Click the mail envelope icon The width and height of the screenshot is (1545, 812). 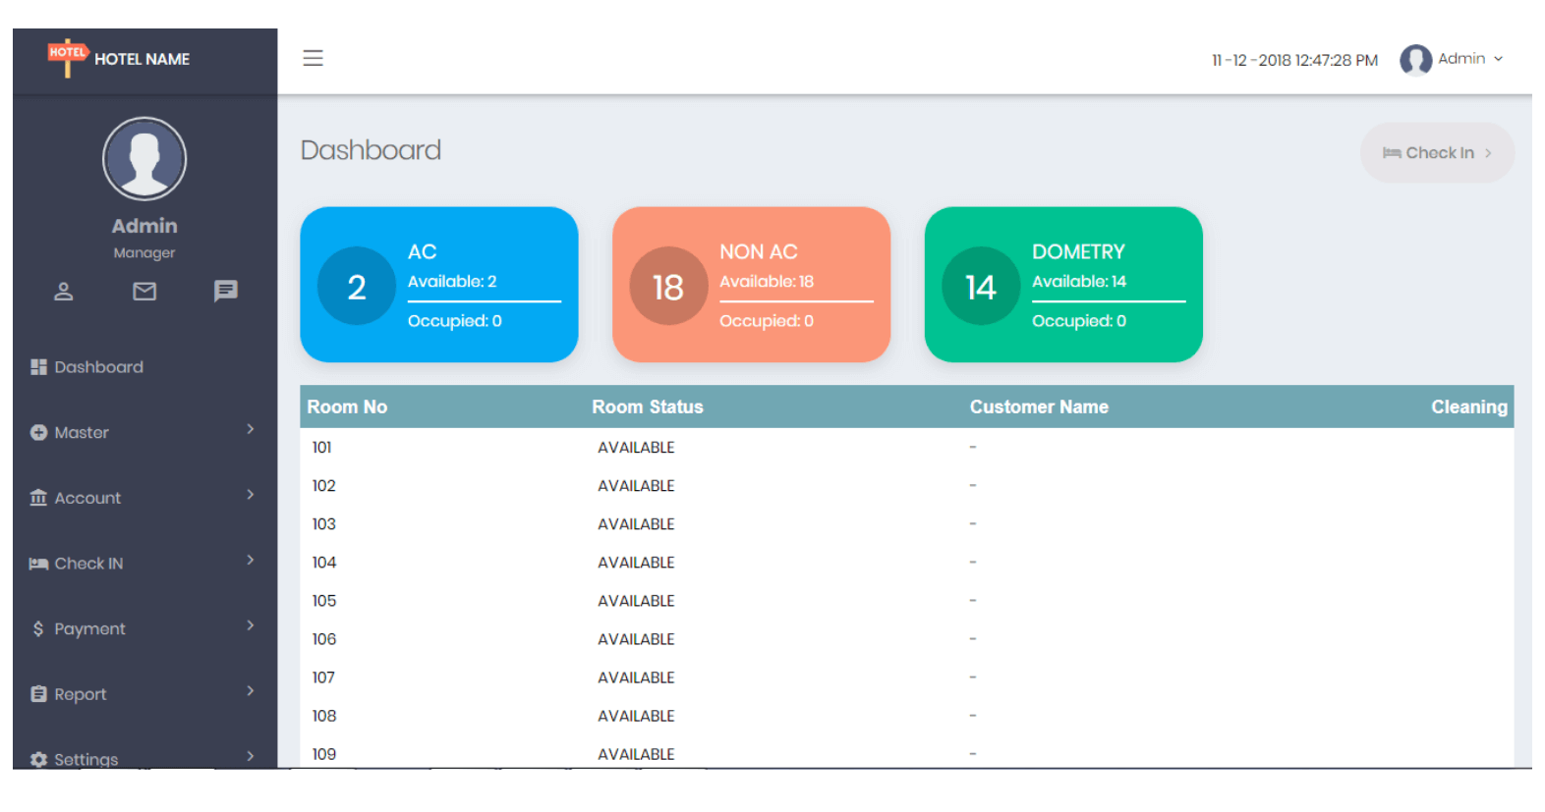pyautogui.click(x=144, y=292)
